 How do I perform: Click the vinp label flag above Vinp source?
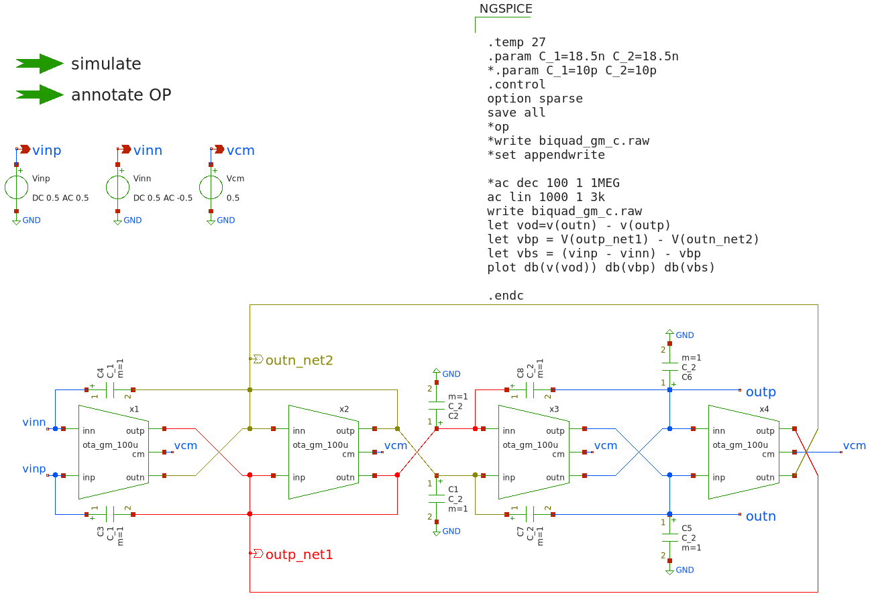coord(46,150)
